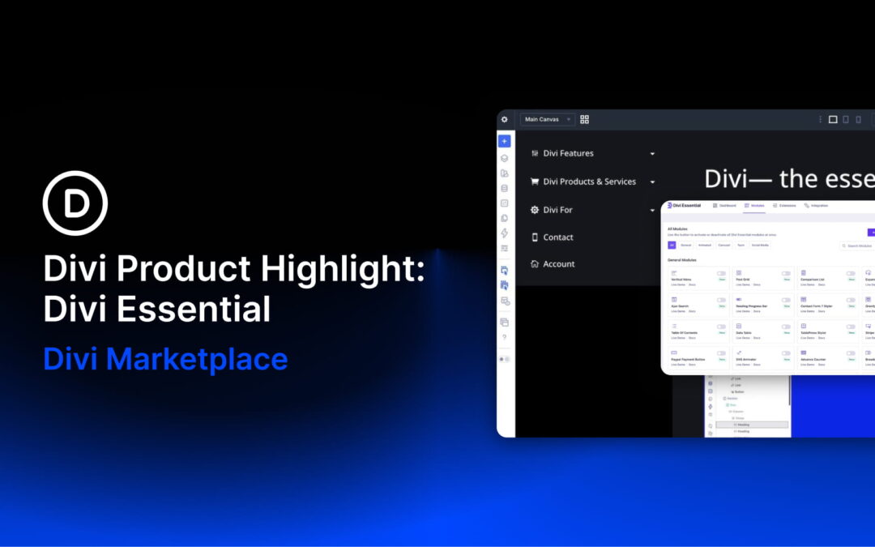Open the Extensions tab in Divi Essential
The width and height of the screenshot is (875, 547).
784,205
